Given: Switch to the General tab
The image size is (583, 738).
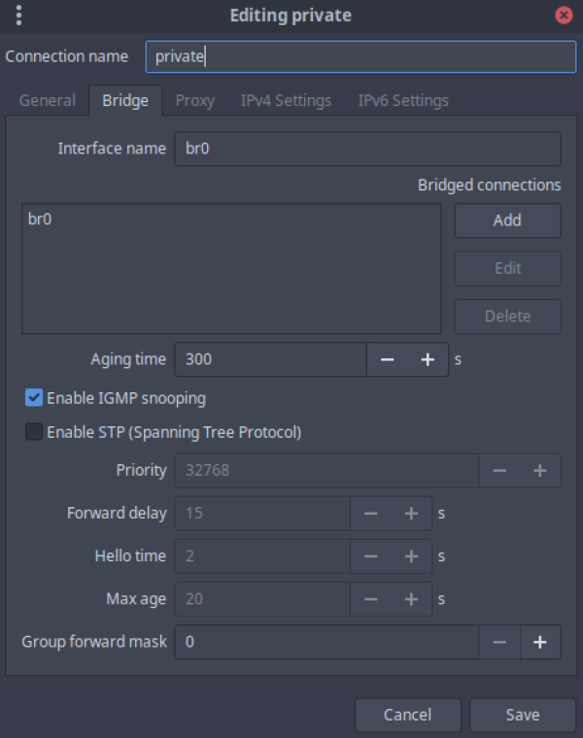Looking at the screenshot, I should tap(48, 101).
